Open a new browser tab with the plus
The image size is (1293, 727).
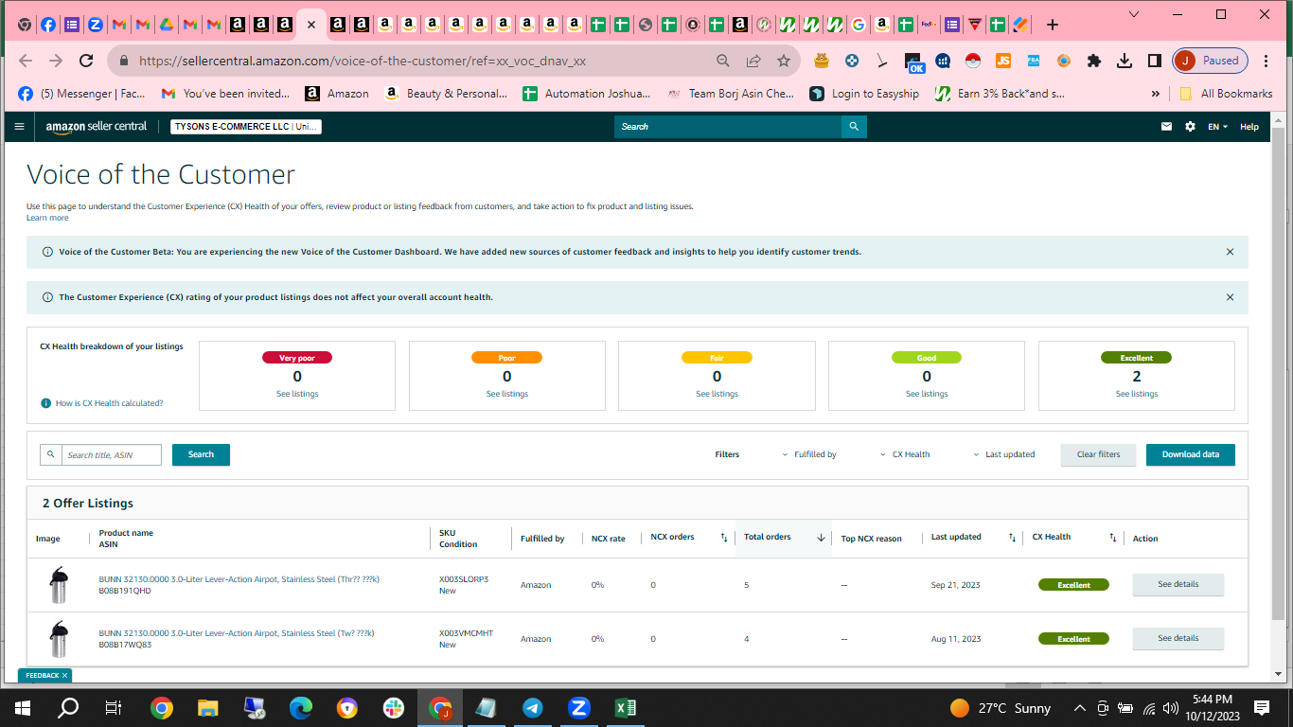coord(1053,25)
